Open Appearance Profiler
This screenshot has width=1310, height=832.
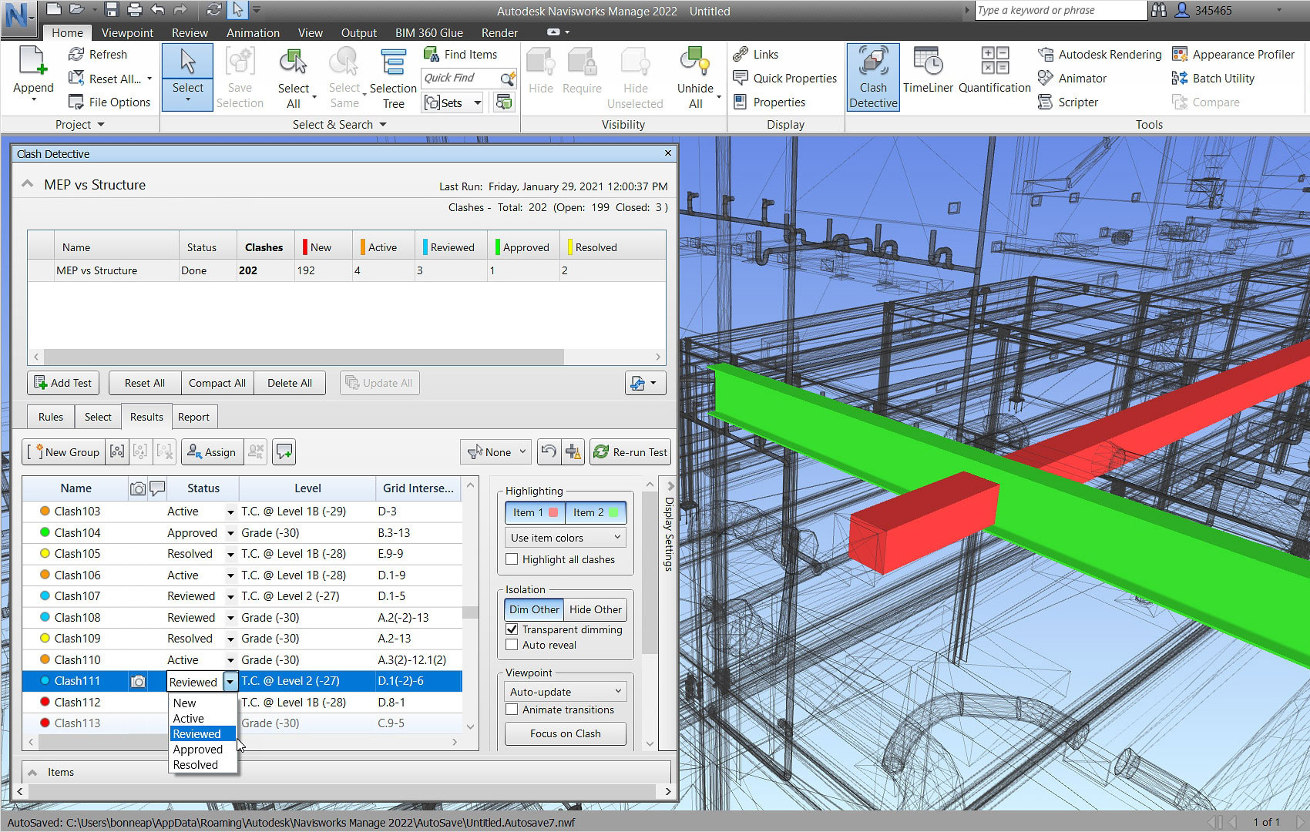(x=1233, y=54)
